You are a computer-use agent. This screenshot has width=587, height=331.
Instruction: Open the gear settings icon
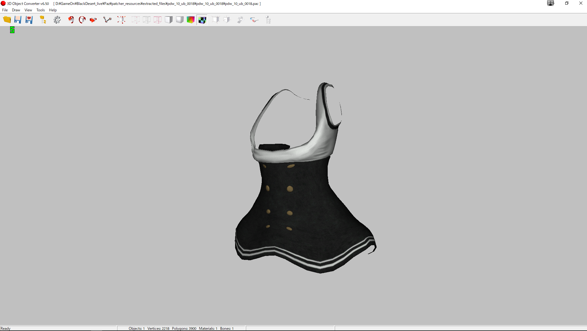point(57,20)
